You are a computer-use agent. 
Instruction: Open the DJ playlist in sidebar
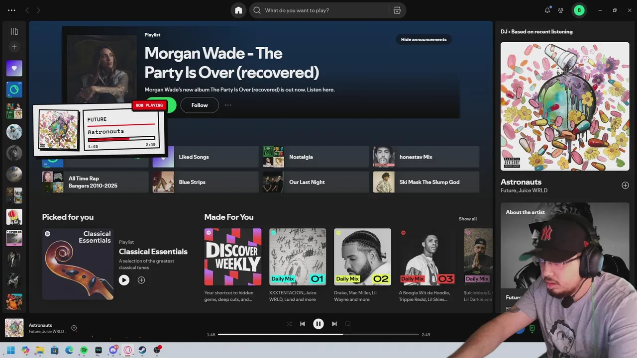click(x=14, y=89)
